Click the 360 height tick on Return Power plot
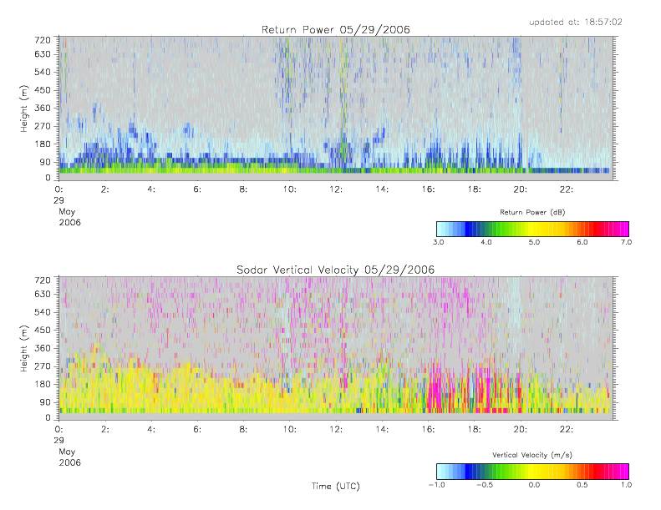 click(43, 109)
